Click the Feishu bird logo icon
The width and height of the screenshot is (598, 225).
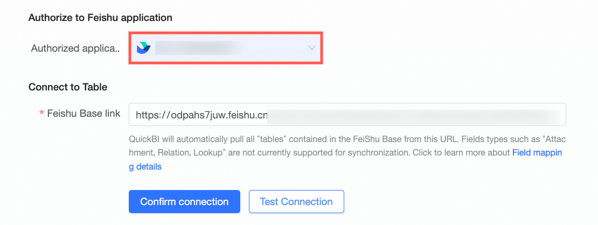tap(144, 48)
